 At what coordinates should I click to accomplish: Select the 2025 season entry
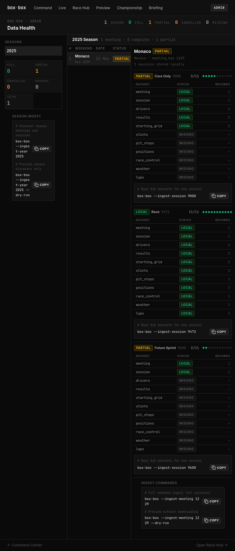click(x=33, y=51)
